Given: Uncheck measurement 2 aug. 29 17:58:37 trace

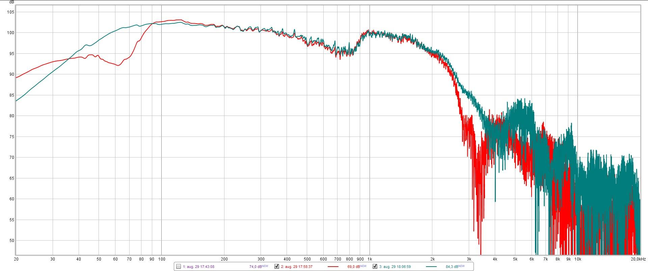Looking at the screenshot, I should (x=277, y=266).
